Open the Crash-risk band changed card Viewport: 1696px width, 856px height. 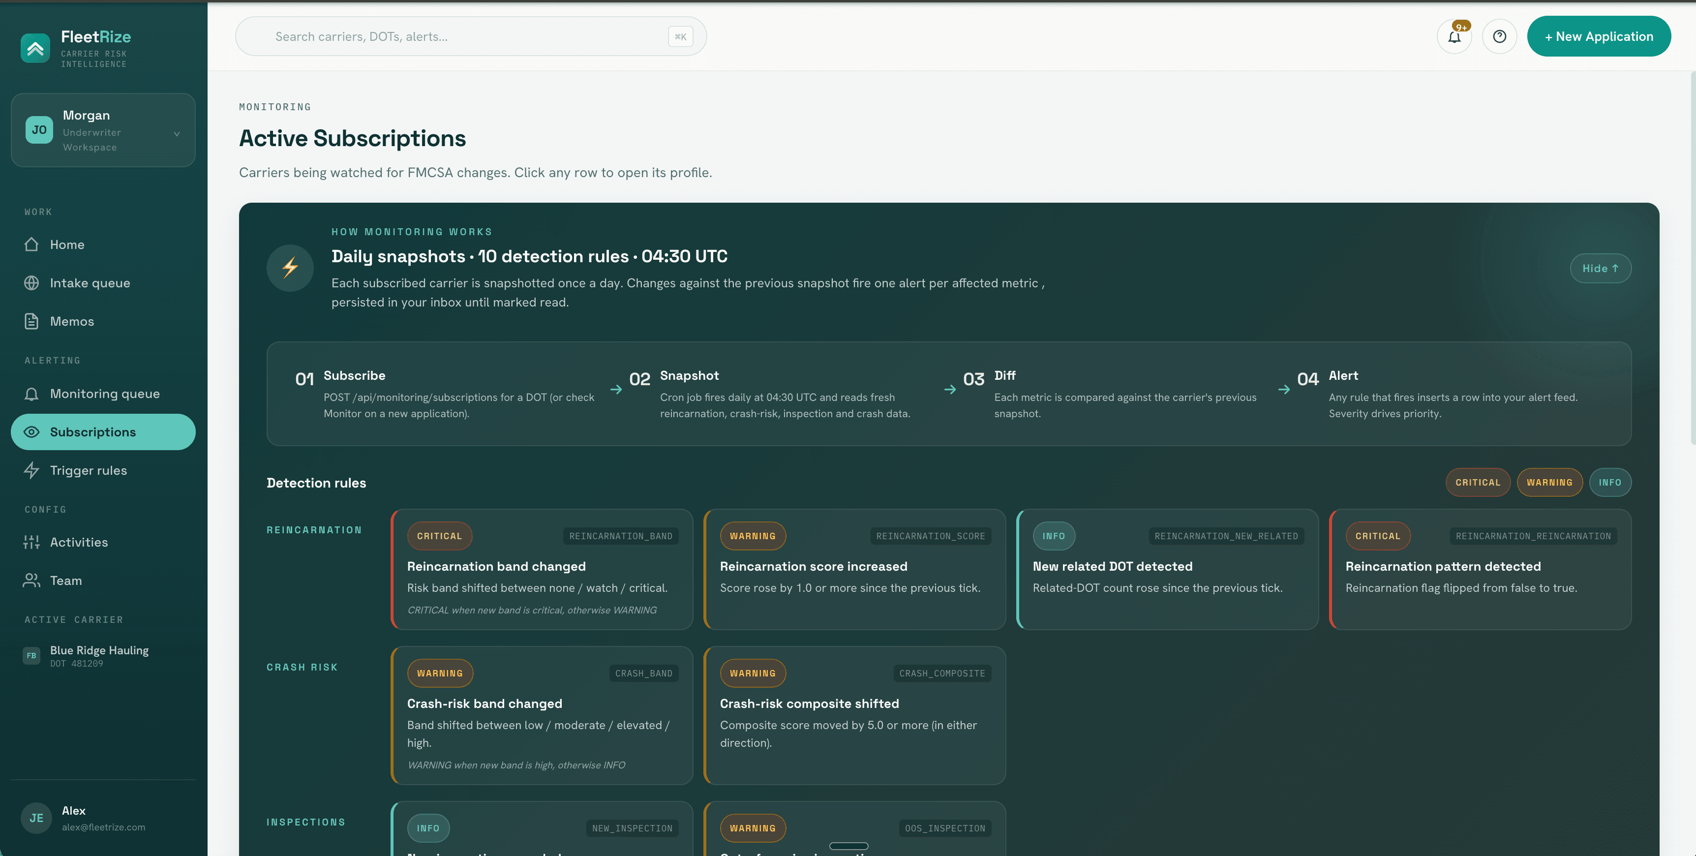point(542,715)
